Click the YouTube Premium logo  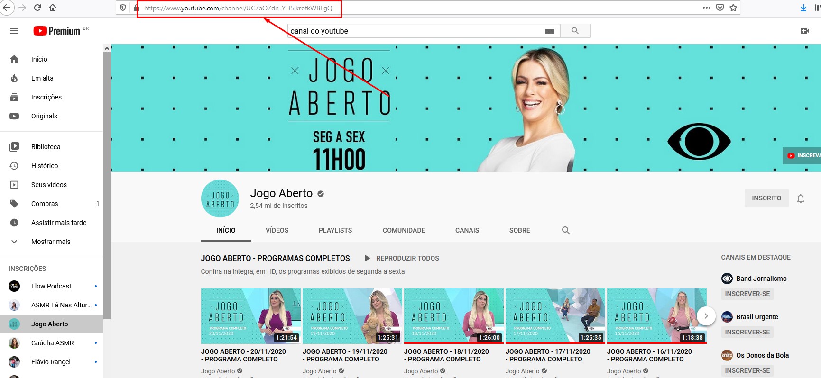pyautogui.click(x=57, y=31)
